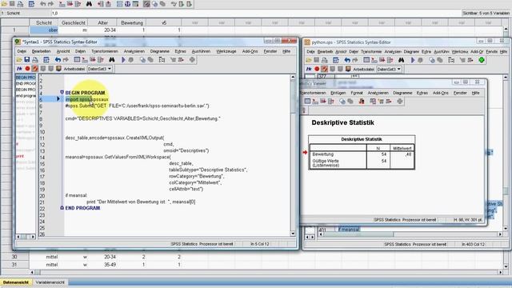Click END PROGRAM line in Syntax1 editor
Image resolution: width=512 pixels, height=288 pixels.
pyautogui.click(x=82, y=208)
